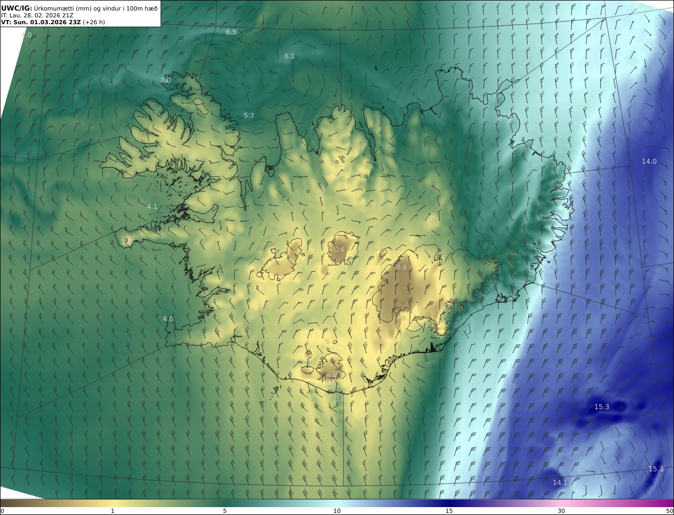The width and height of the screenshot is (674, 515).
Task: Click the 3.4 value just offshore of the south coast
Action: click(x=340, y=399)
